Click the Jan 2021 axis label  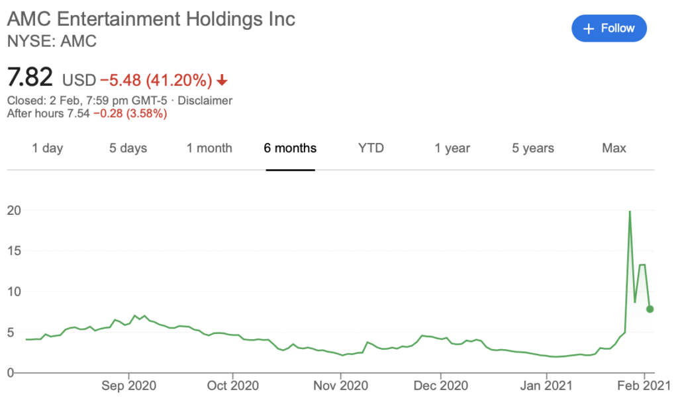click(546, 385)
